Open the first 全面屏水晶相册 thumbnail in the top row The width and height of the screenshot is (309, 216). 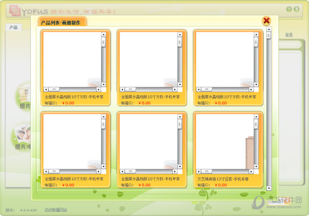[72, 60]
